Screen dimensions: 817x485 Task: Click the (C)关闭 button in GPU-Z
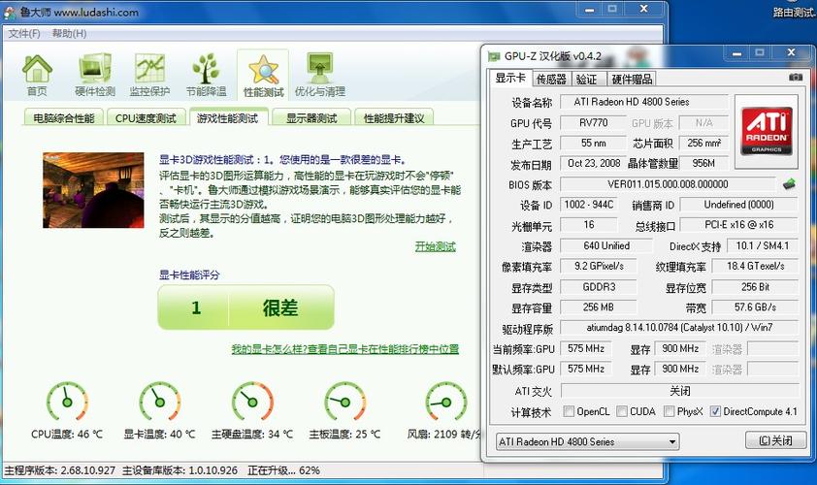pos(775,440)
